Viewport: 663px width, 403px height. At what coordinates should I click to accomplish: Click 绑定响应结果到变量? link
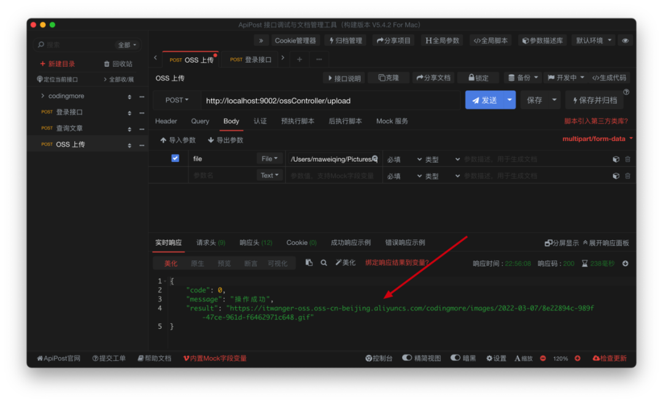(397, 263)
